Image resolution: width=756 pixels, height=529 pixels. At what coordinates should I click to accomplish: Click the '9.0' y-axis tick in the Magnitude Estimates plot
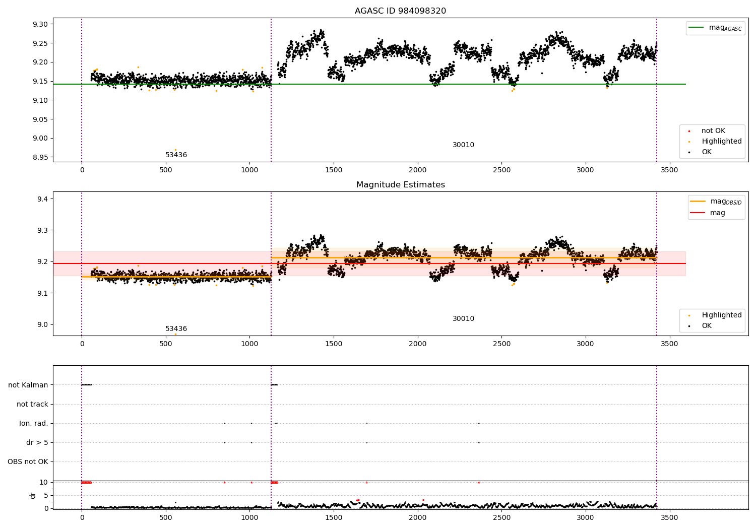pyautogui.click(x=42, y=324)
